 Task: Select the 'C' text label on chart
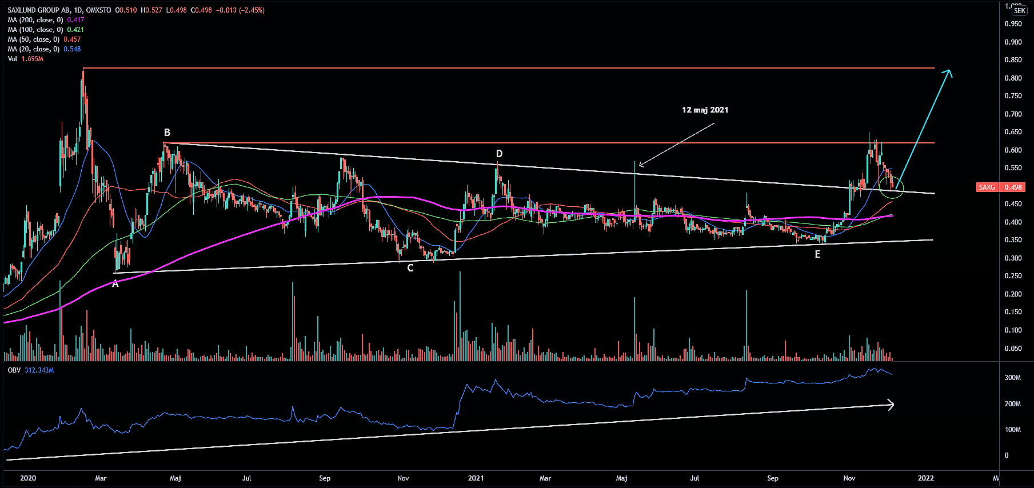[410, 268]
